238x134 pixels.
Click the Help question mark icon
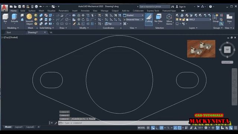[210, 7]
